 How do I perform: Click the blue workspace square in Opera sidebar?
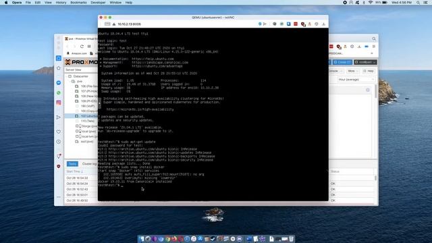(59, 58)
